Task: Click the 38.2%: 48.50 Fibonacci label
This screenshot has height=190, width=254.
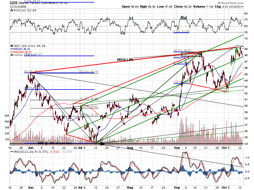Action: coord(182,50)
